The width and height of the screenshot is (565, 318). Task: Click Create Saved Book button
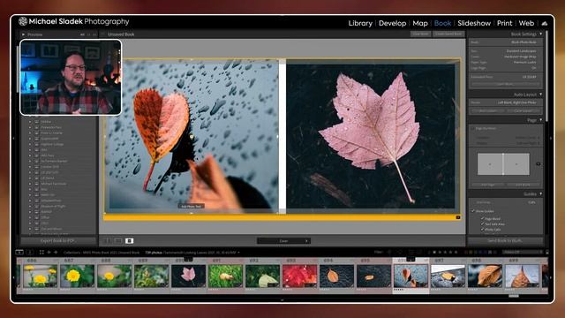point(448,34)
